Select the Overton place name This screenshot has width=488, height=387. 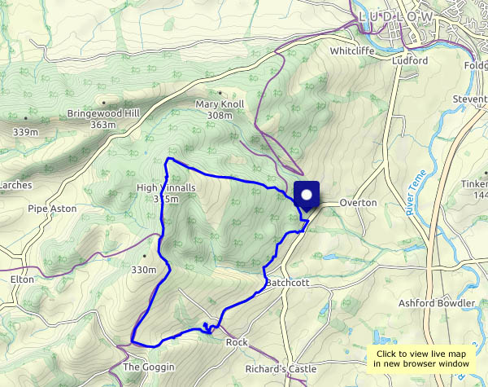click(358, 203)
